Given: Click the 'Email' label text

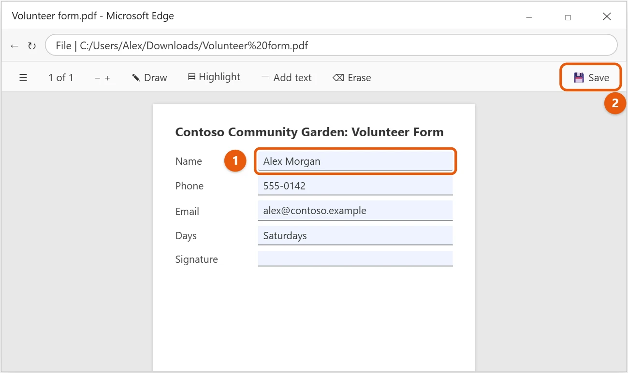Looking at the screenshot, I should click(x=187, y=212).
